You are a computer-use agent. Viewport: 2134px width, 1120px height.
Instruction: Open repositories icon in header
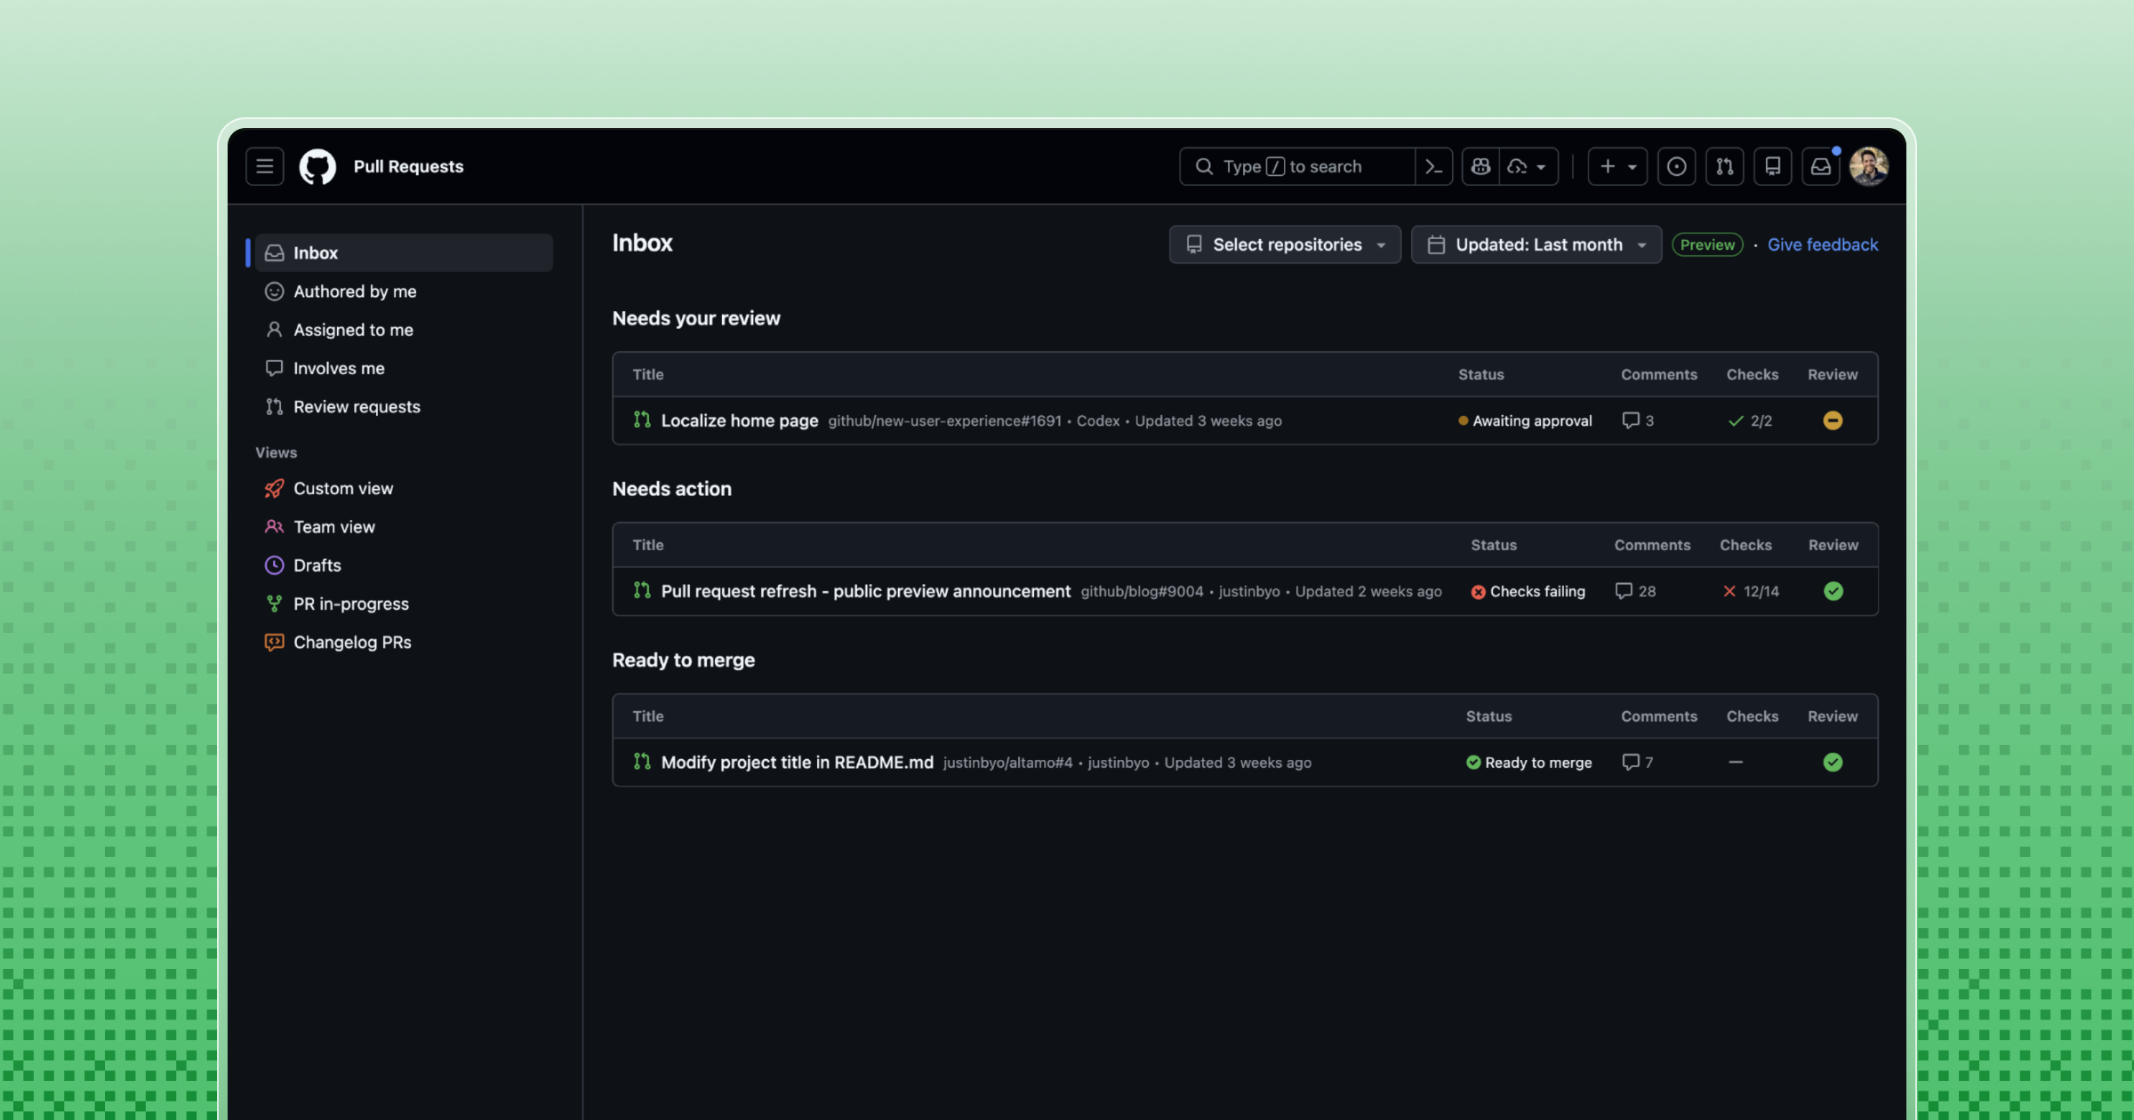tap(1772, 166)
